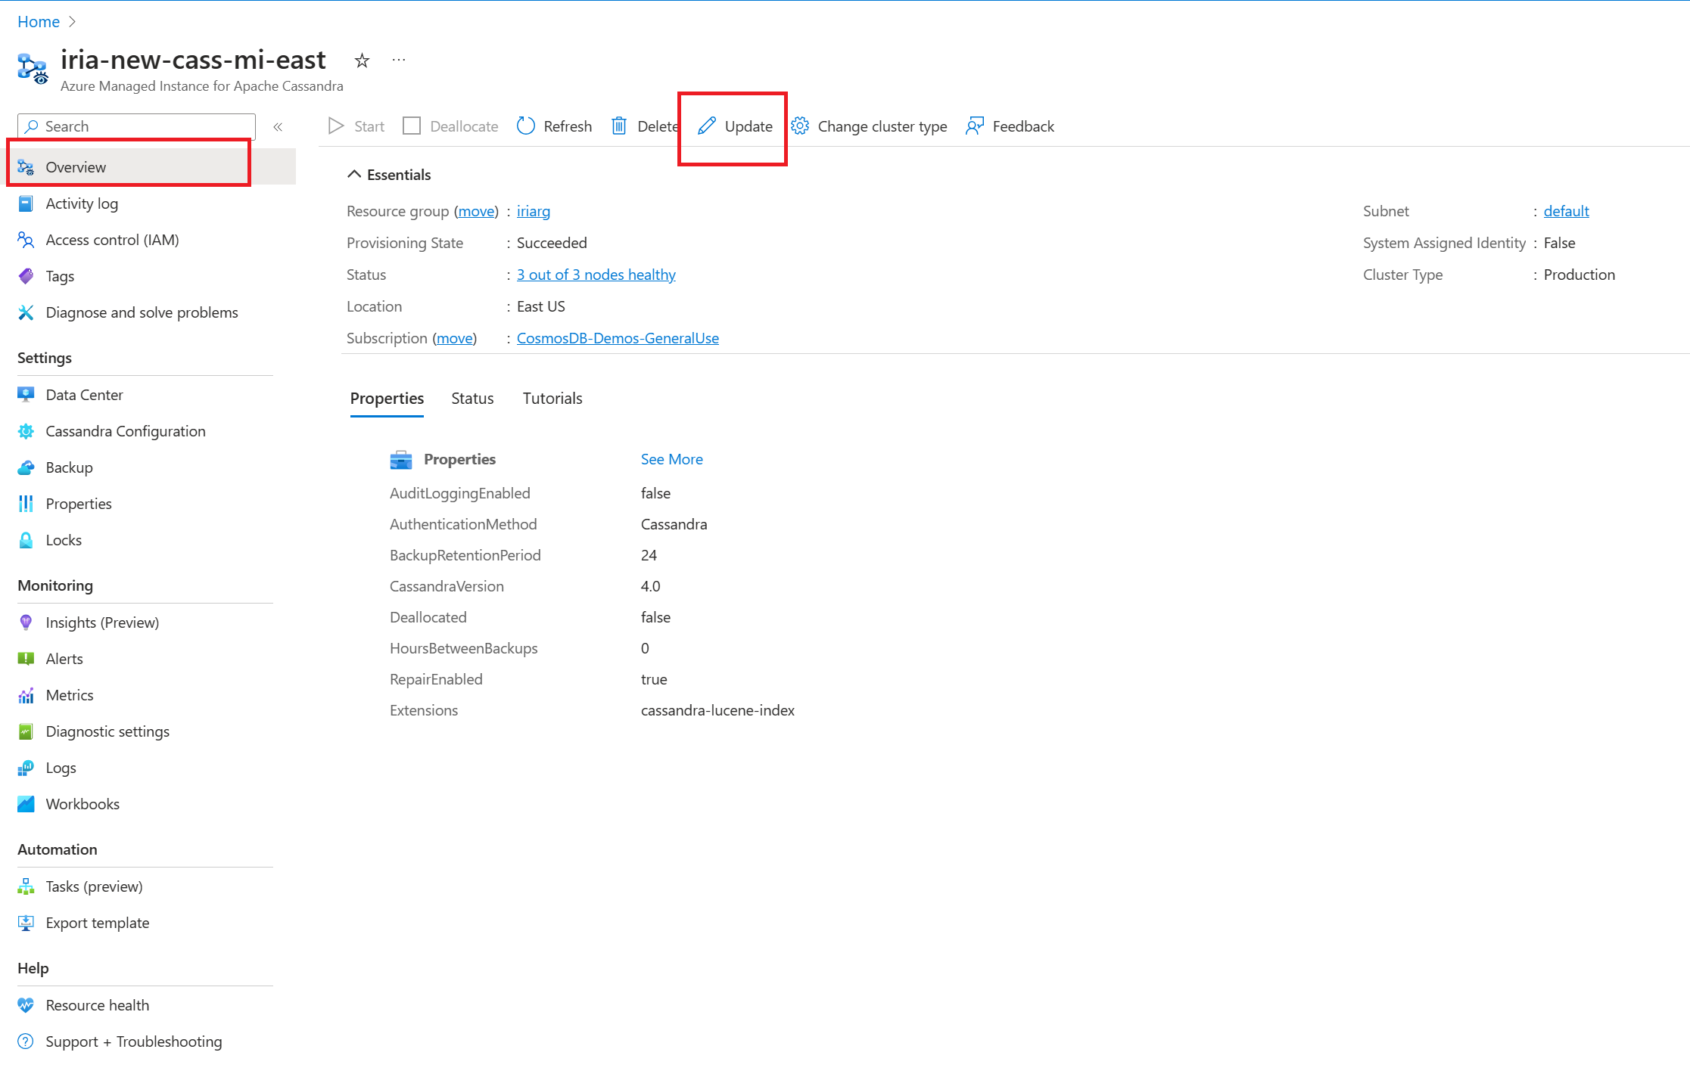The image size is (1690, 1074).
Task: Click the See More properties link
Action: (671, 459)
